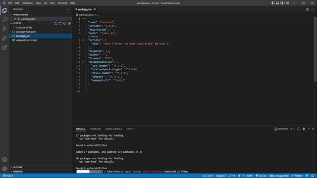Toggle bottom panel visibility
The image size is (317, 178).
(277, 3)
